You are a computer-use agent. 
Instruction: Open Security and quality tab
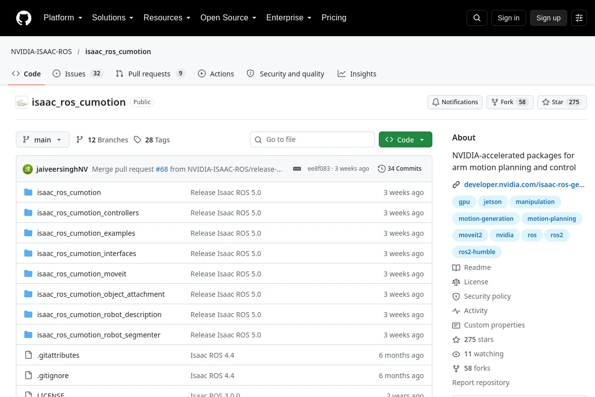(285, 74)
